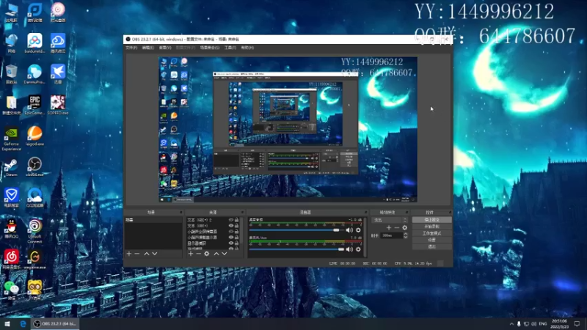
Task: Open the scene transition type dropdown
Action: (390, 220)
